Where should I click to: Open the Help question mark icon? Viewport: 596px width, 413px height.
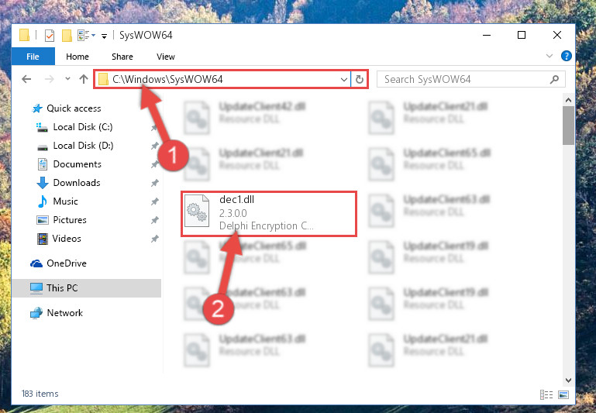(x=566, y=57)
